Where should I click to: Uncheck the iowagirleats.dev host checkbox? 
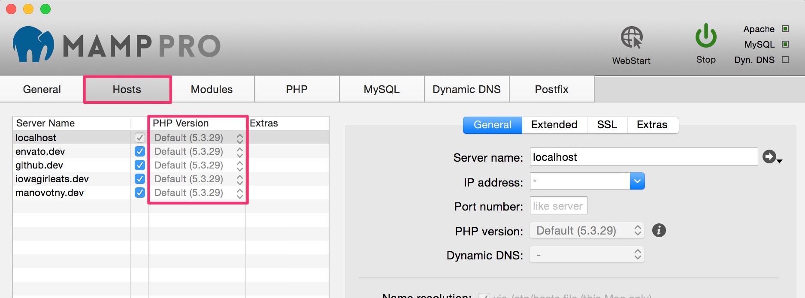[140, 179]
